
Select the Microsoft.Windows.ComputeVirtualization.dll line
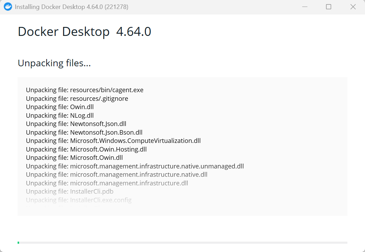[114, 141]
